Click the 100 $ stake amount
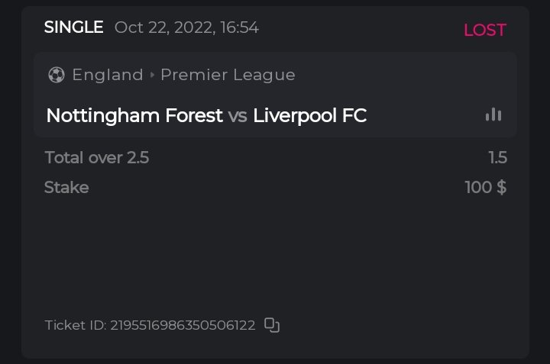The width and height of the screenshot is (550, 364). pos(485,188)
